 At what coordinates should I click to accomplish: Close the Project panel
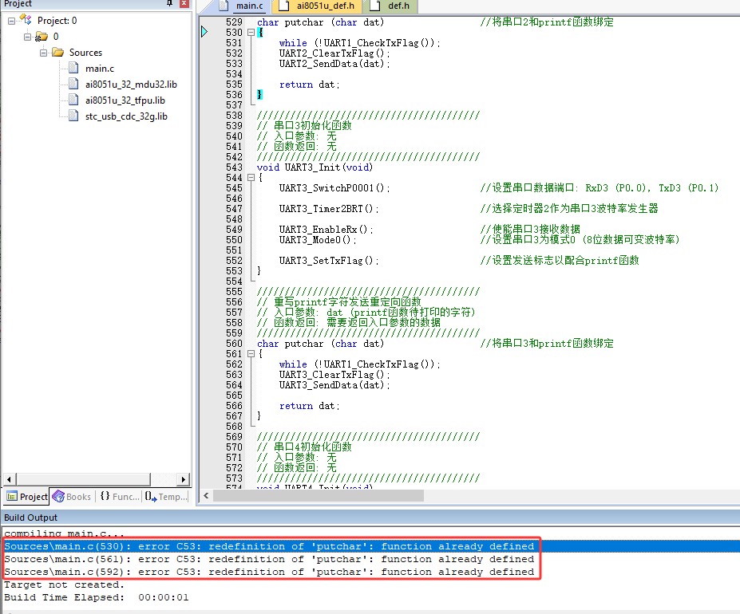click(184, 4)
